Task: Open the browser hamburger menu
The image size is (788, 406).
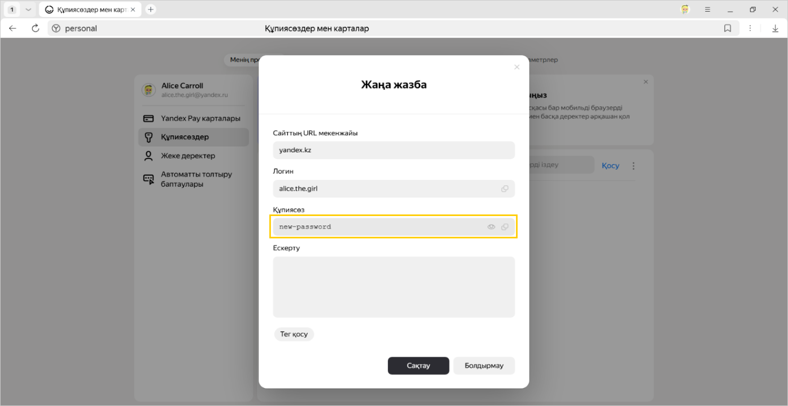Action: click(x=708, y=10)
